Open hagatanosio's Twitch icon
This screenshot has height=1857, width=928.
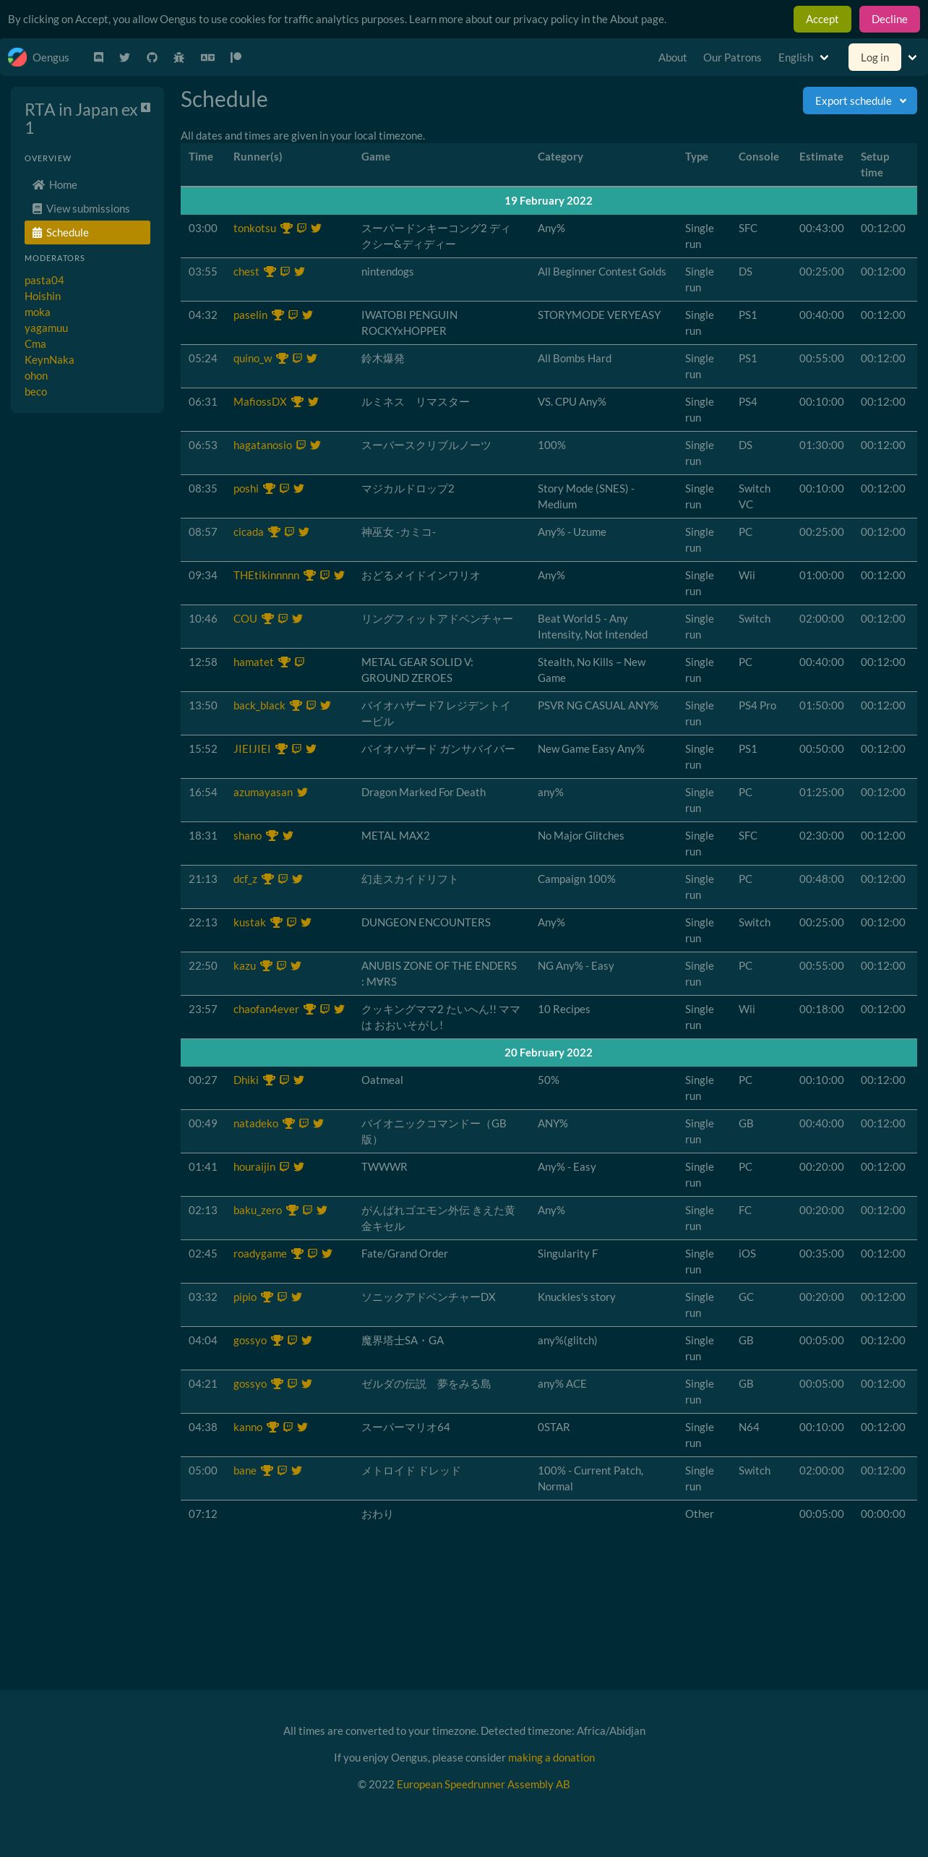(301, 445)
